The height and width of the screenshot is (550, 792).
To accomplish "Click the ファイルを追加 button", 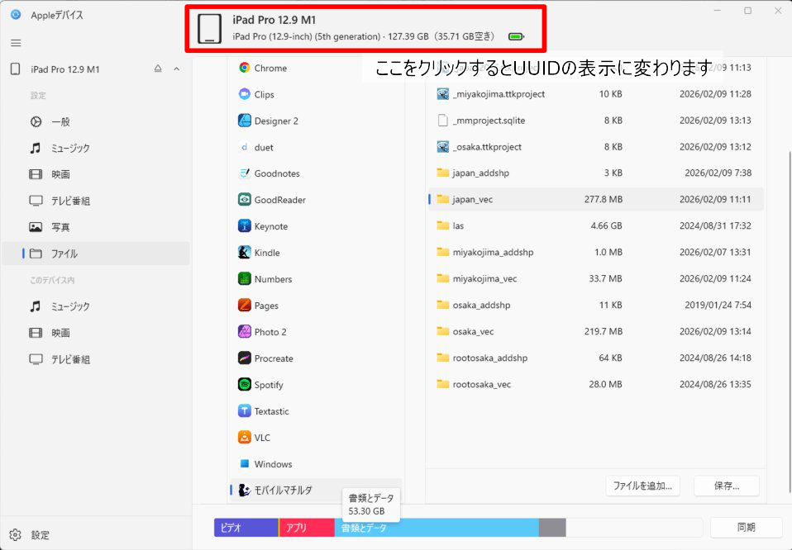I will [x=642, y=486].
